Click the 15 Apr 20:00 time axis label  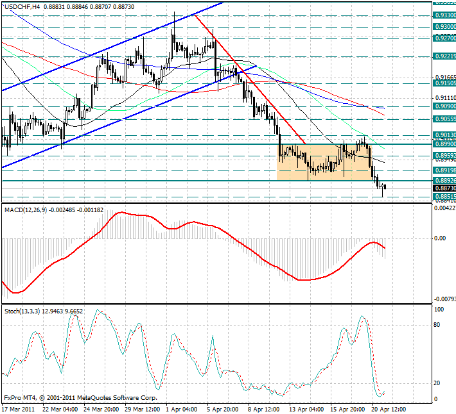(348, 410)
